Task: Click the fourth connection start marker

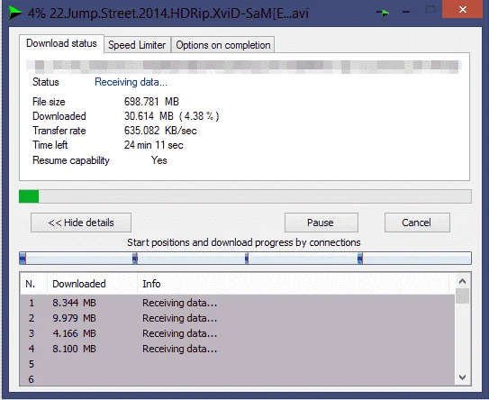Action: coord(360,259)
